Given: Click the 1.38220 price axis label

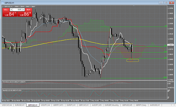Looking at the screenshot, I should click(x=170, y=69).
